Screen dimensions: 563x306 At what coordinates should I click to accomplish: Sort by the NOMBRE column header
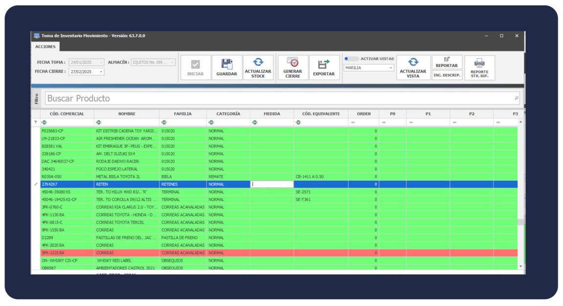click(x=127, y=114)
